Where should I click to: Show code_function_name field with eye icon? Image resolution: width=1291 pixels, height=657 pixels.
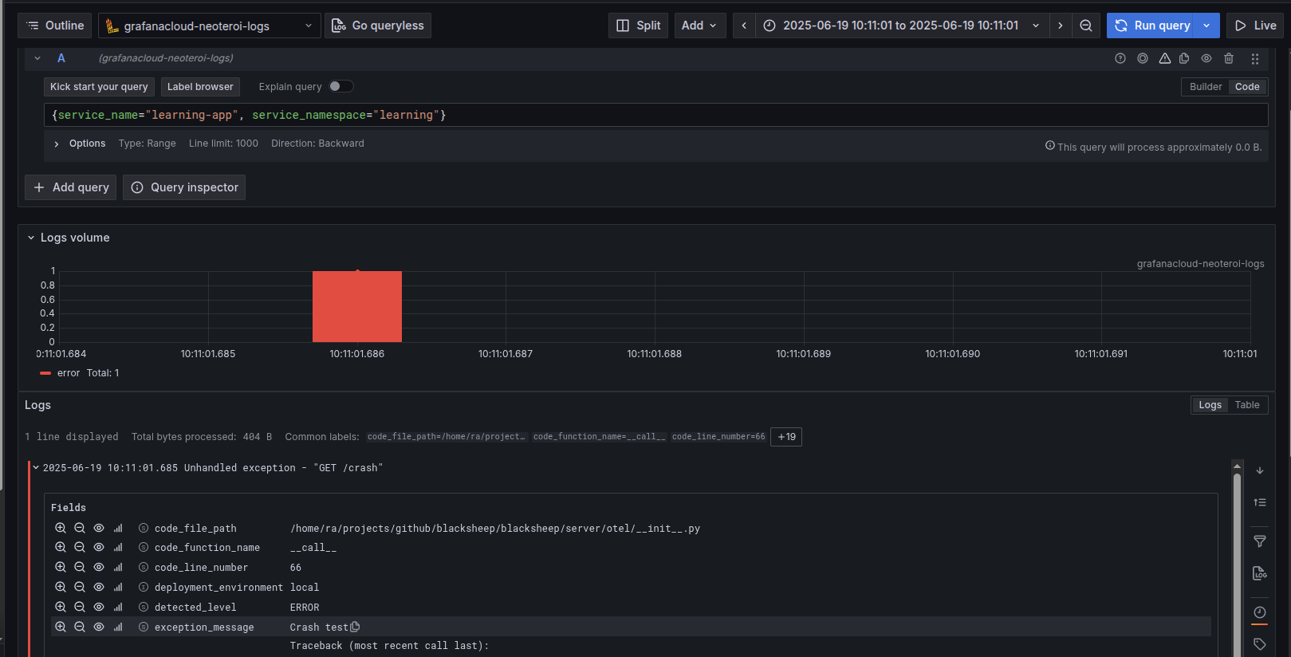pos(99,548)
